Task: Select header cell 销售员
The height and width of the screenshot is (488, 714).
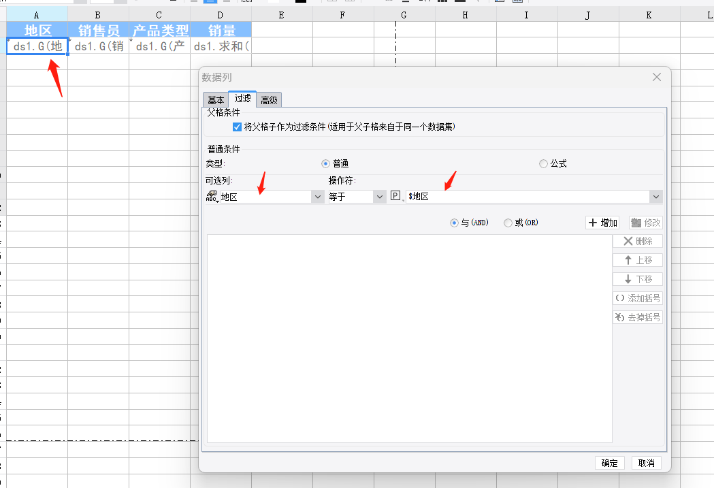Action: [99, 30]
